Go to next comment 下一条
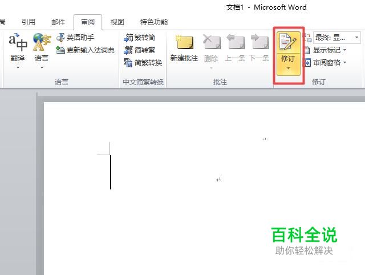365x275 pixels. [259, 48]
